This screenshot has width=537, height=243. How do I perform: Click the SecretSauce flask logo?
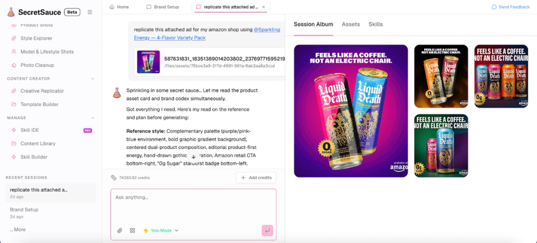11,13
